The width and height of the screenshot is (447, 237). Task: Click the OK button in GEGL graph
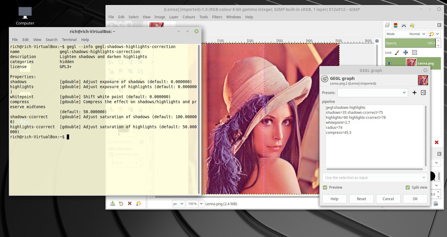click(415, 199)
